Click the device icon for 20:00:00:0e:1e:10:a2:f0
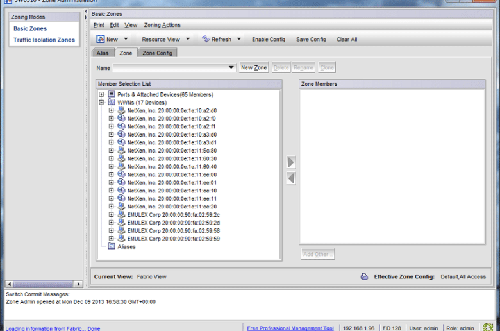The width and height of the screenshot is (500, 331). pyautogui.click(x=122, y=118)
